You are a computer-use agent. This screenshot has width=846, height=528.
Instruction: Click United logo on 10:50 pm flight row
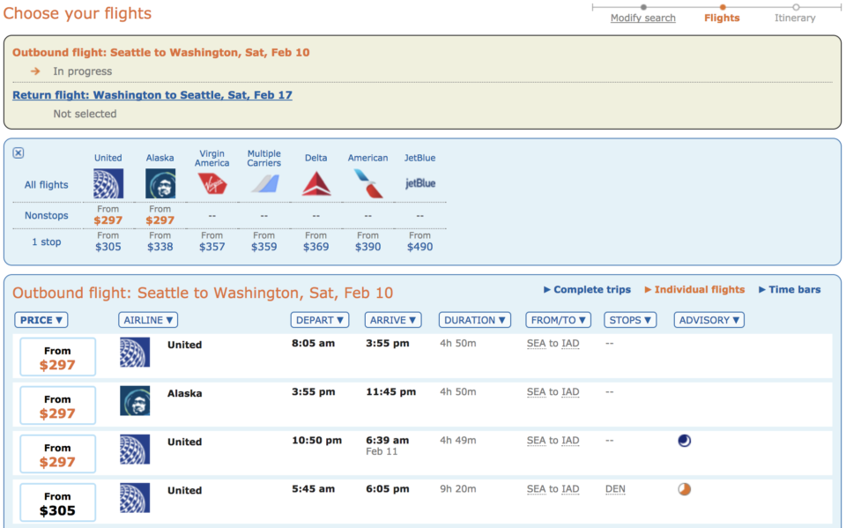[135, 450]
